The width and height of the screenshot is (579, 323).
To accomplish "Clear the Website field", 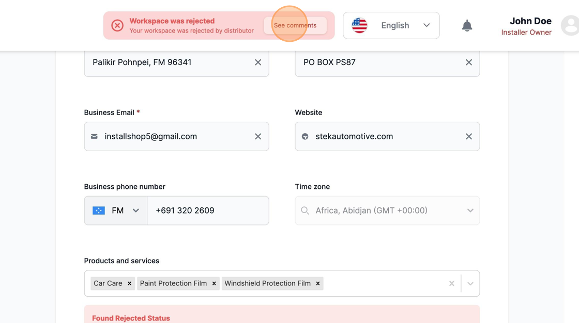I will (x=468, y=137).
